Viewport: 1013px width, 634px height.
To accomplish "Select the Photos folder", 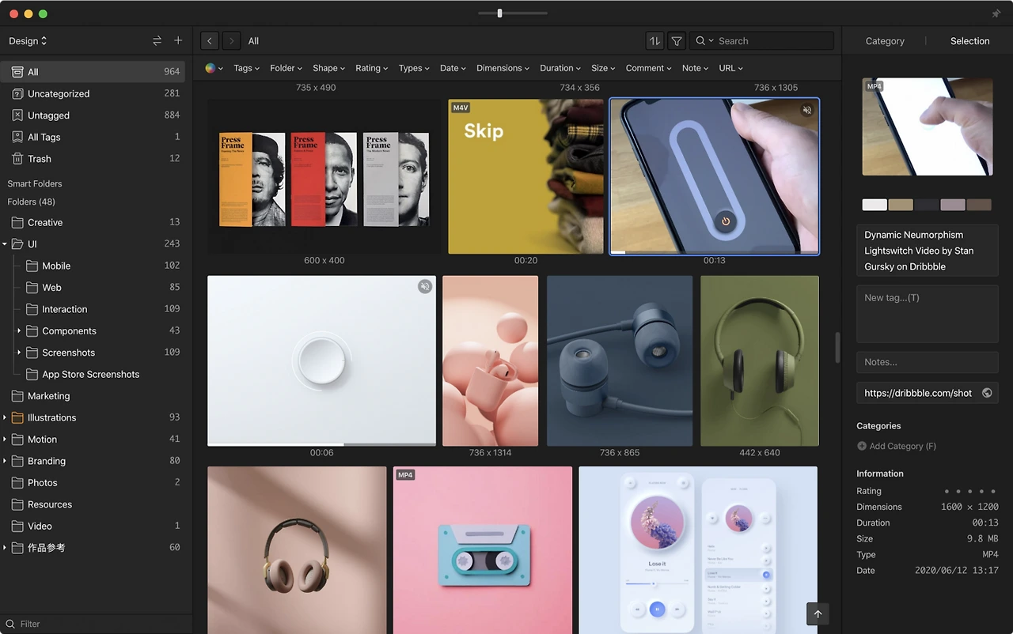I will [93, 483].
